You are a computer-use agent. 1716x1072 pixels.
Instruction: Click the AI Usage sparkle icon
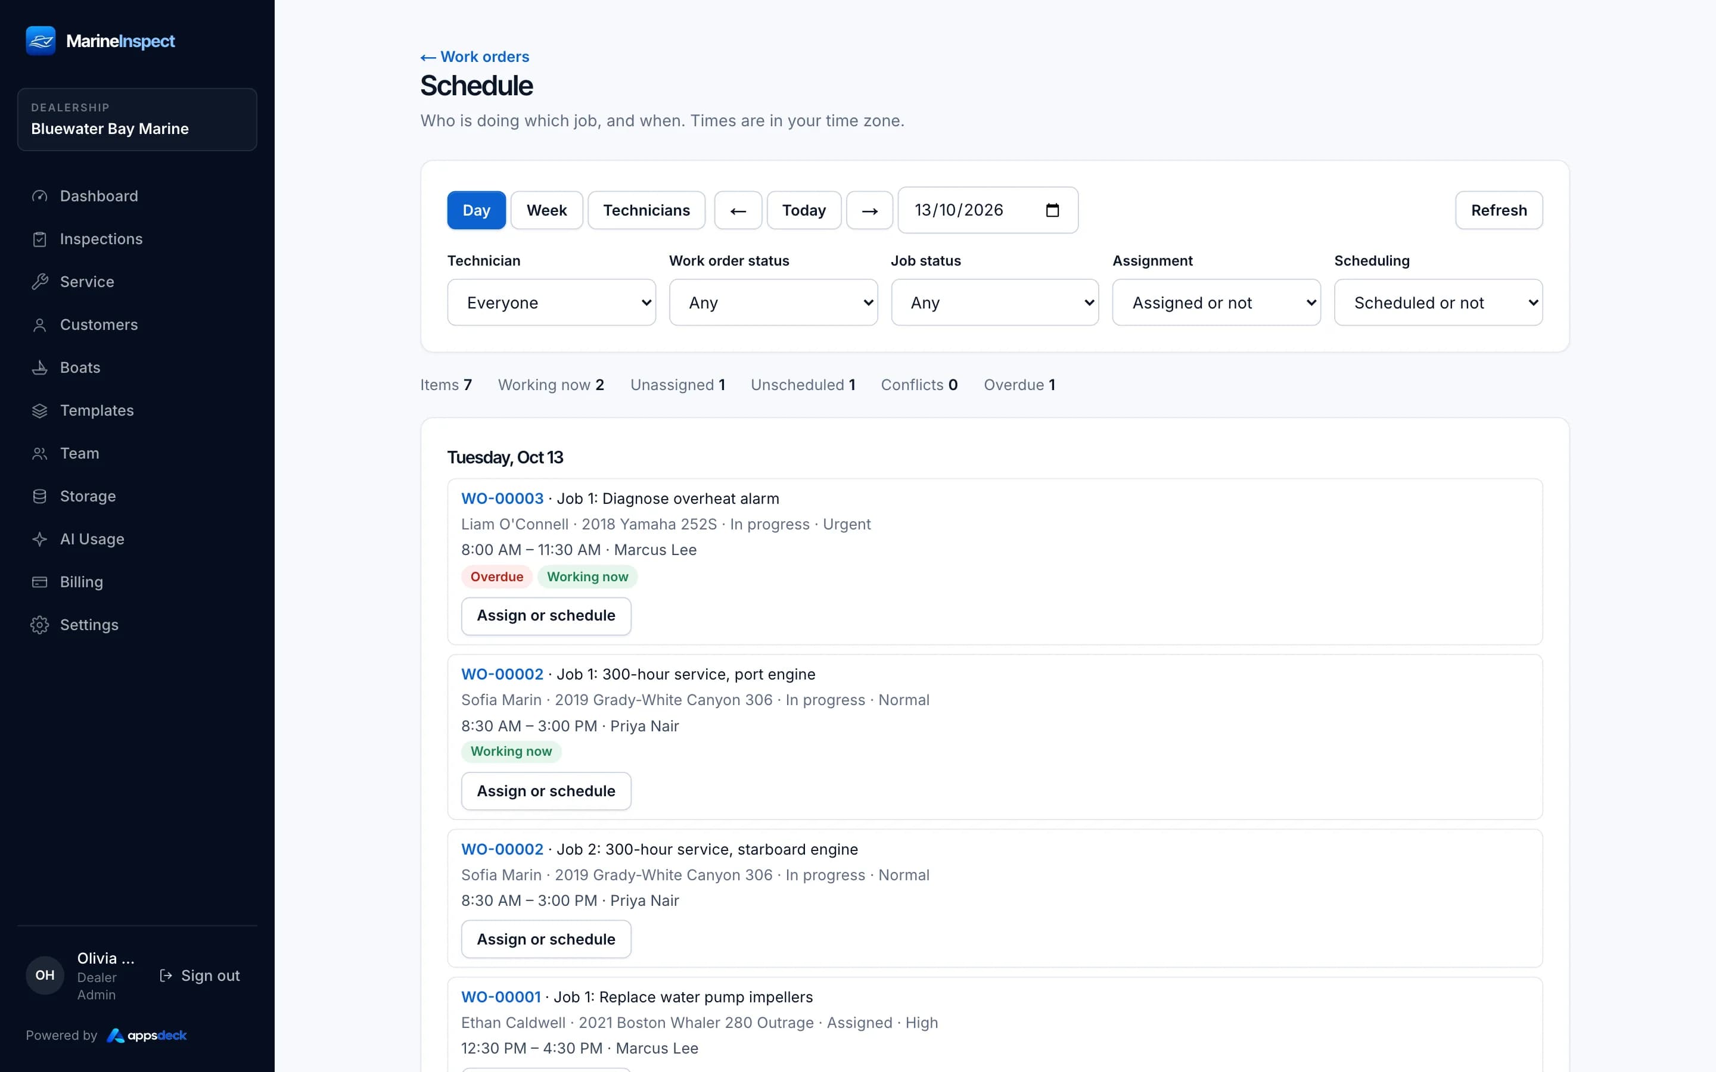tap(40, 539)
